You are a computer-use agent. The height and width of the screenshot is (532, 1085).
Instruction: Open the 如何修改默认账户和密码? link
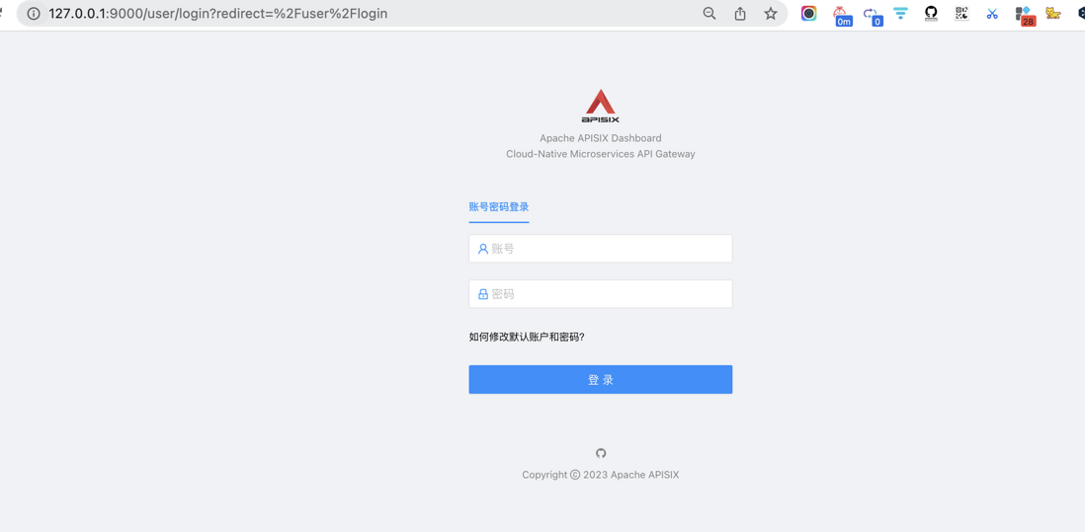(527, 338)
